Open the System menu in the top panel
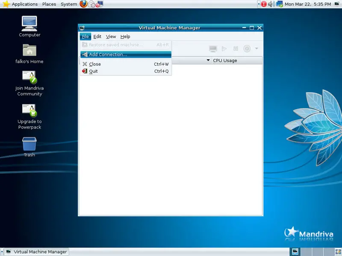The image size is (342, 256). [69, 4]
